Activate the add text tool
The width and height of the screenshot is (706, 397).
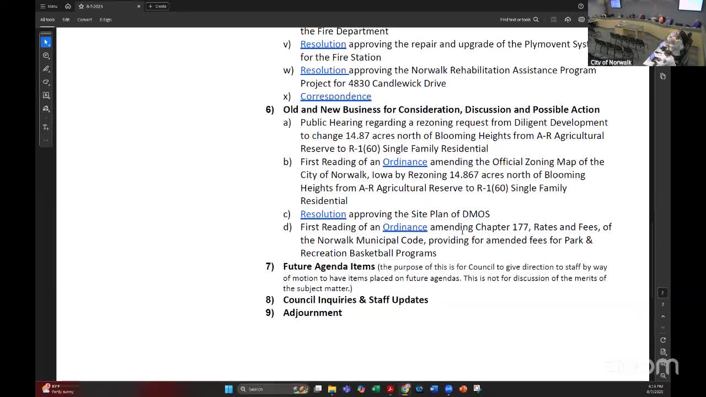coord(46,127)
